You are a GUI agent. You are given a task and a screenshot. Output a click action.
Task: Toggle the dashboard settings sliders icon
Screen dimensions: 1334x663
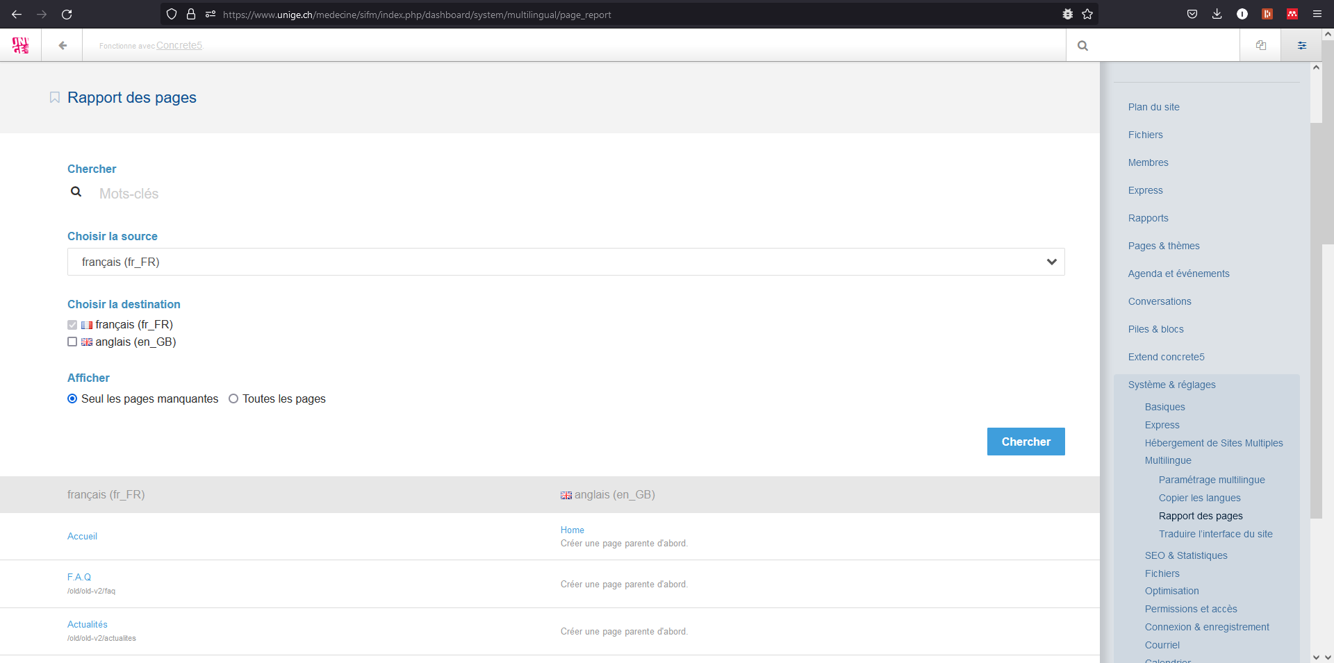coord(1301,46)
